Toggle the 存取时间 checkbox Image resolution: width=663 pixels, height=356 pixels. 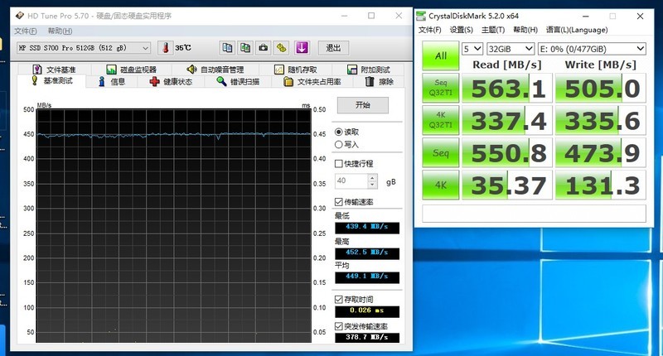[339, 299]
